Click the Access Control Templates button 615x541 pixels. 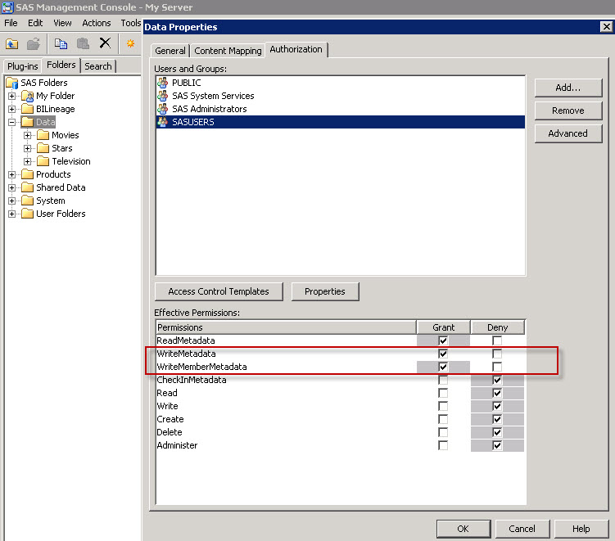pos(218,291)
